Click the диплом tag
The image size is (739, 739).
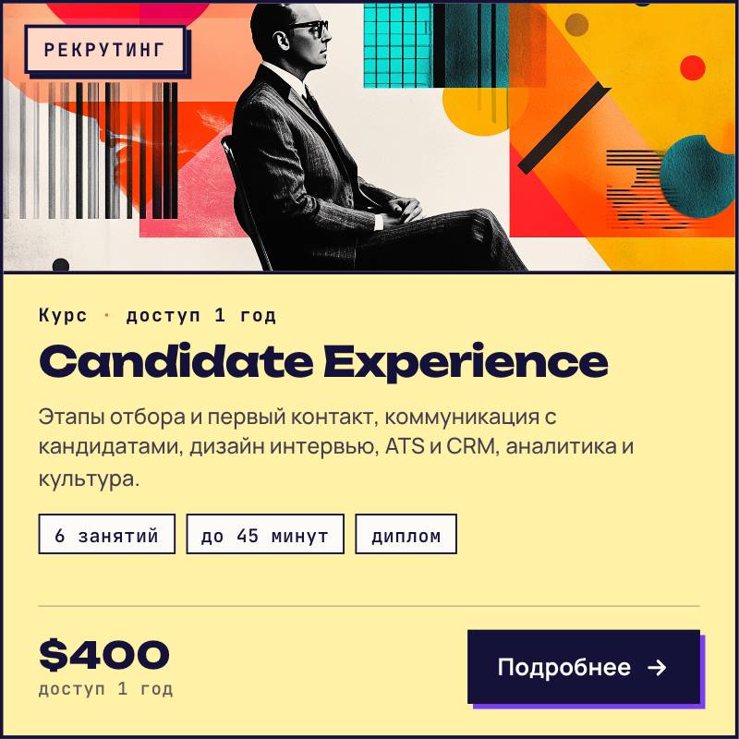(406, 534)
